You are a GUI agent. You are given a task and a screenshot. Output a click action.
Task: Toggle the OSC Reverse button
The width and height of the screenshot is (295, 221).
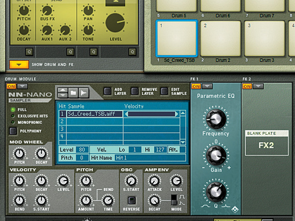(x=131, y=200)
